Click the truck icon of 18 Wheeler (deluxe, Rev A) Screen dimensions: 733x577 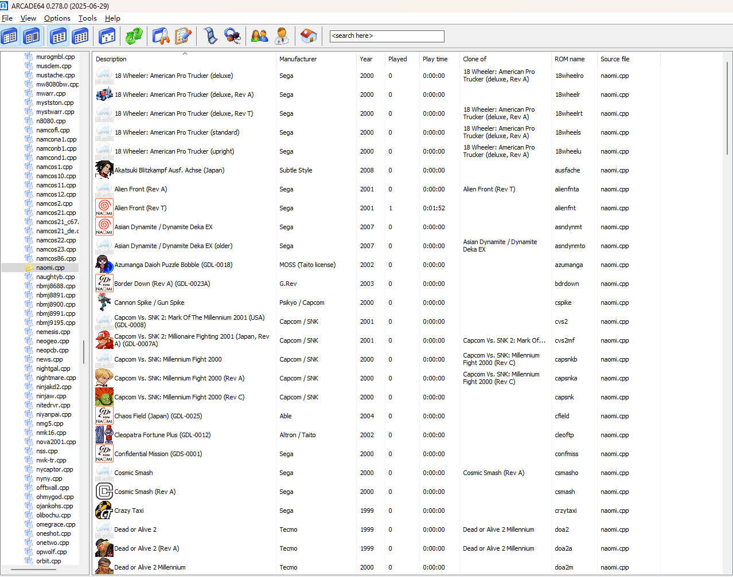[x=104, y=95]
